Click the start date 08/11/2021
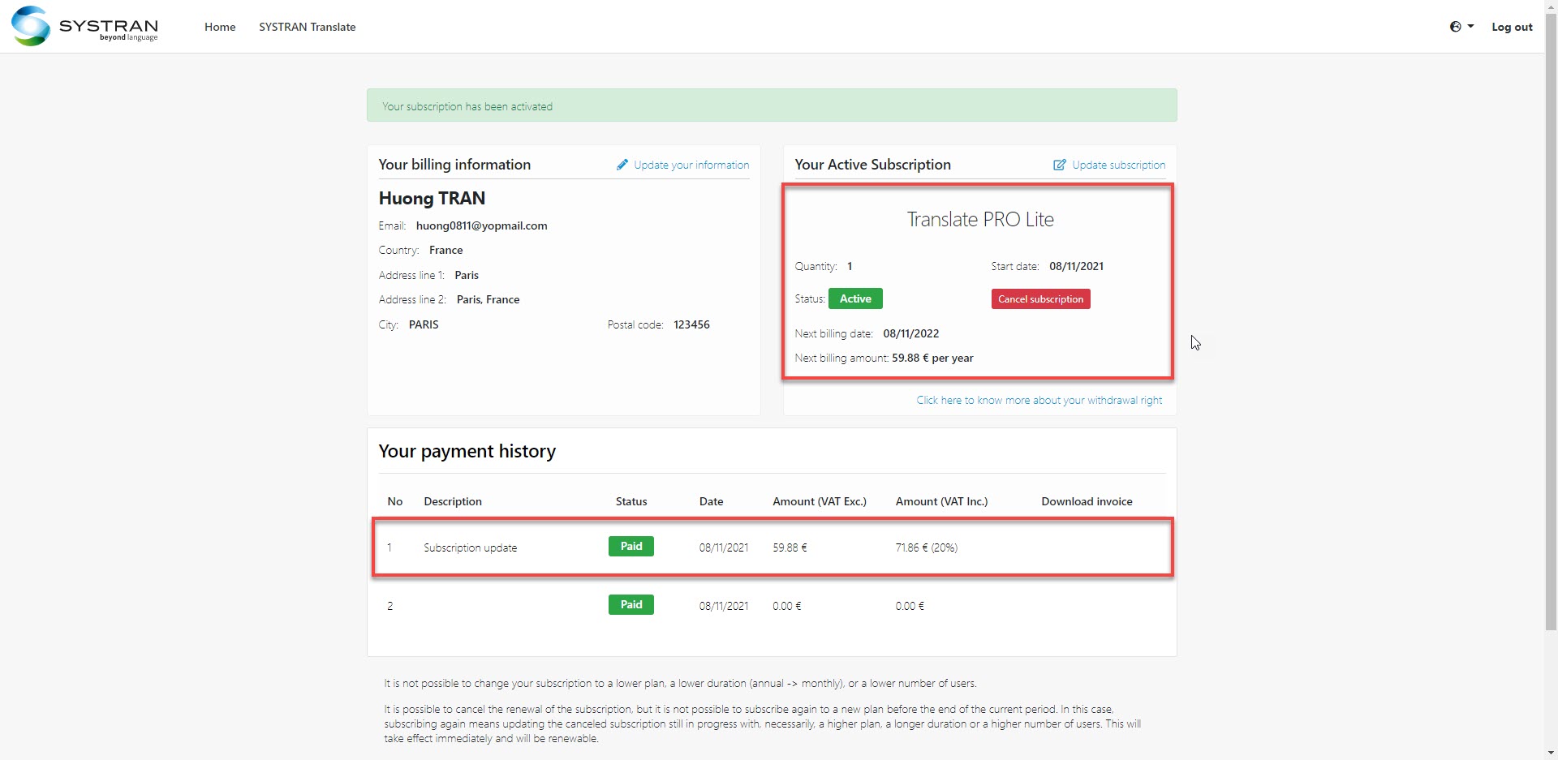The height and width of the screenshot is (760, 1558). click(x=1076, y=266)
